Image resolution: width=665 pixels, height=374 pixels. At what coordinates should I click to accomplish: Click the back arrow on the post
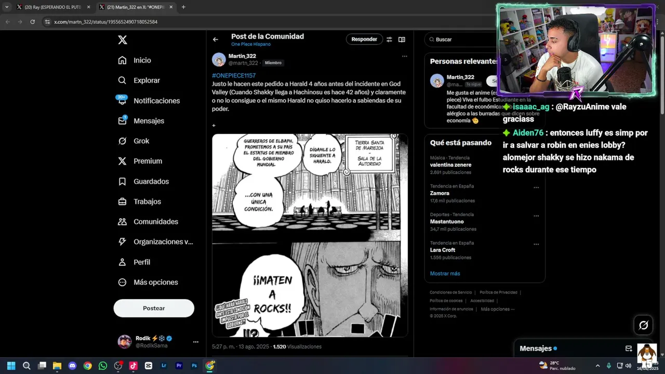[x=216, y=39]
